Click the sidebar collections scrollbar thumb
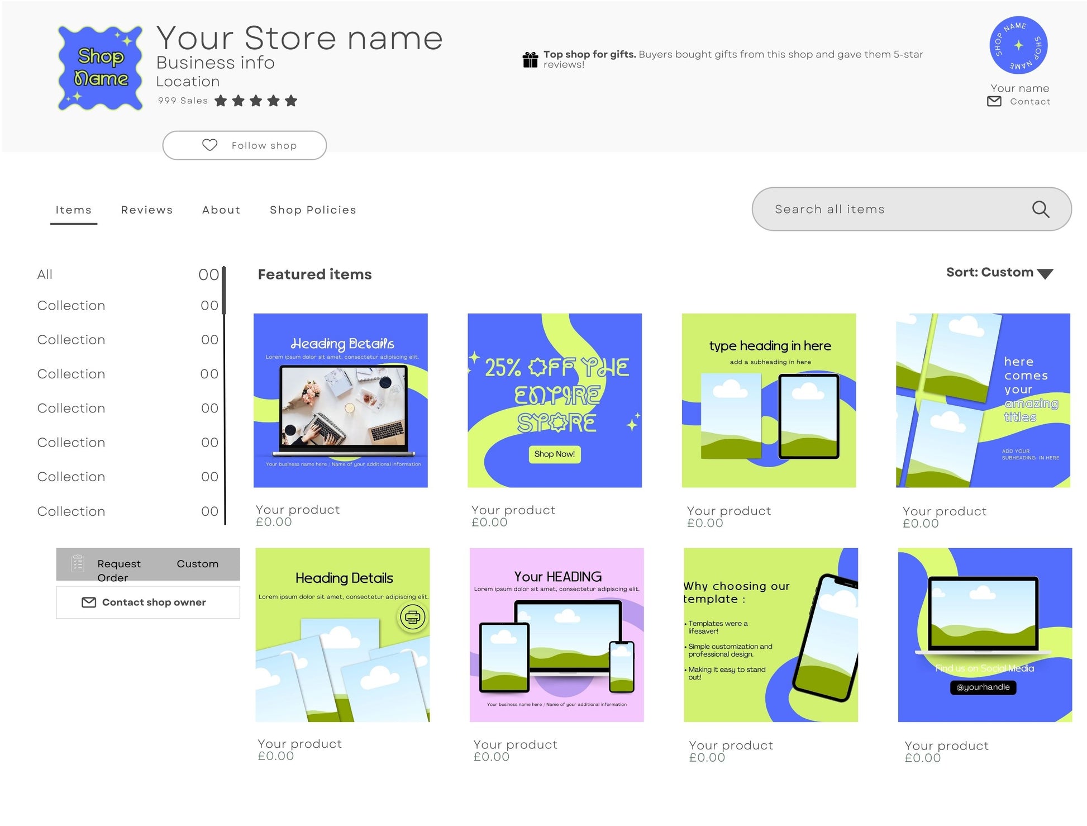Viewport: 1087px width, 826px height. [224, 291]
